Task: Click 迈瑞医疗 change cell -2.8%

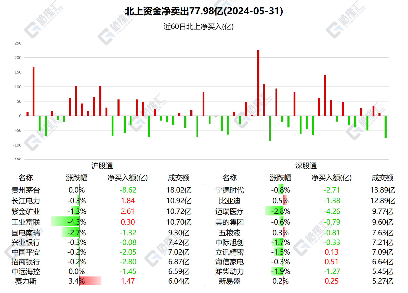Action: 281,211
